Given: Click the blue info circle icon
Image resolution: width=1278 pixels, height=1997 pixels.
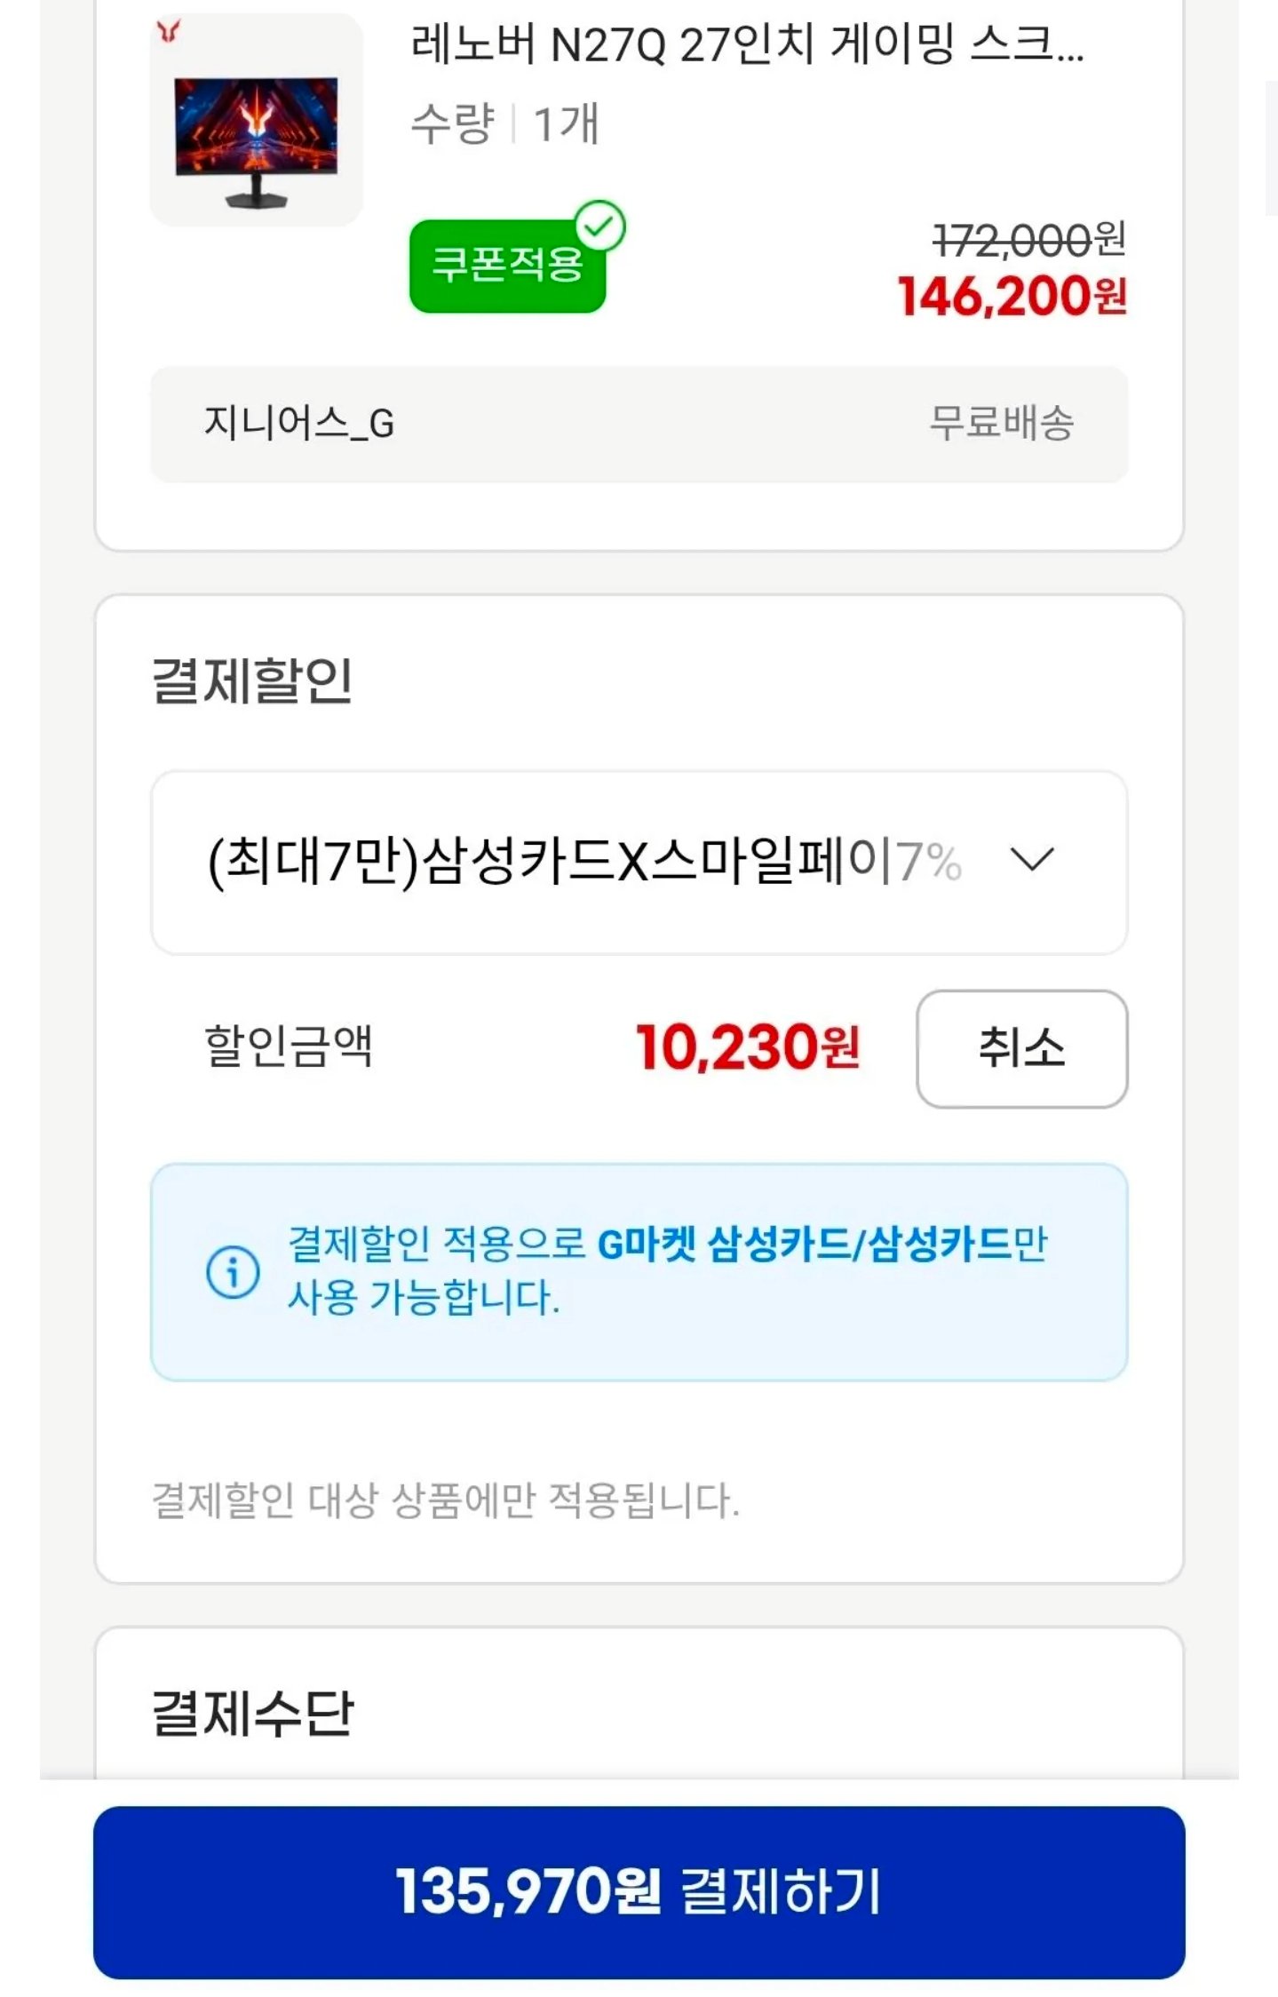Looking at the screenshot, I should (233, 1271).
